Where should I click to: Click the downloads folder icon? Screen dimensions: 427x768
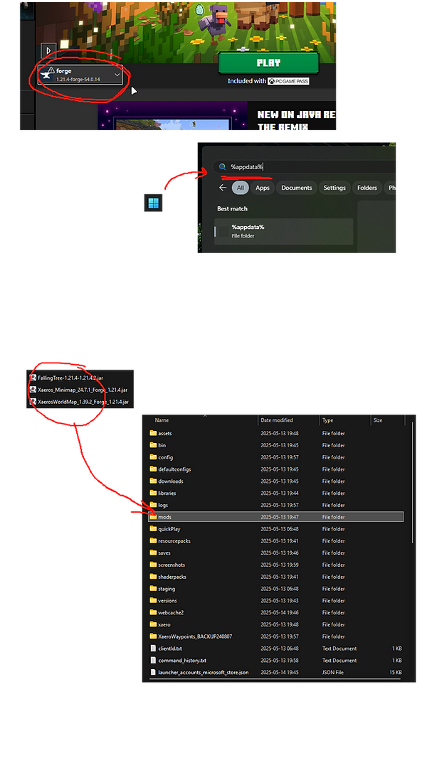[x=153, y=481]
